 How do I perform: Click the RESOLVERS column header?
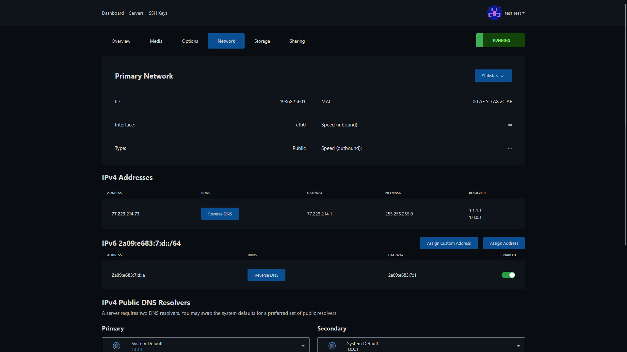click(x=478, y=193)
